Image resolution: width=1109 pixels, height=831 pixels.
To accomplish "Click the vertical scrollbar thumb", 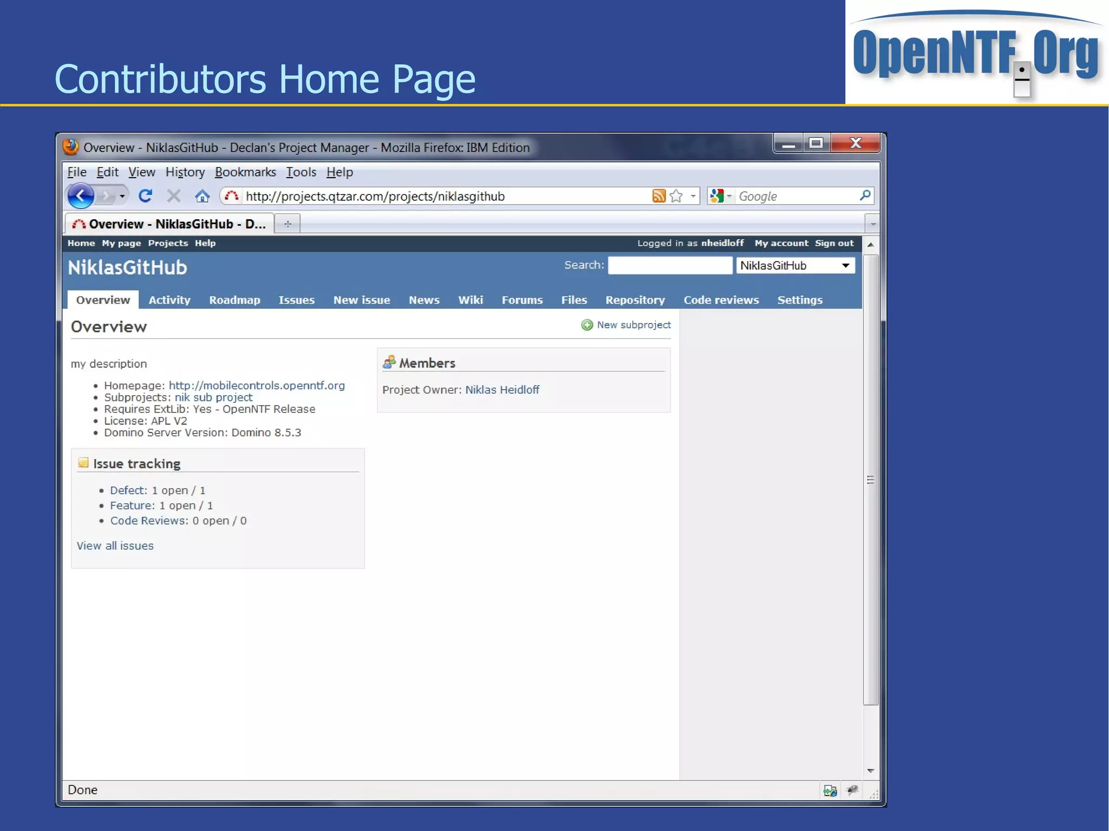I will click(870, 480).
